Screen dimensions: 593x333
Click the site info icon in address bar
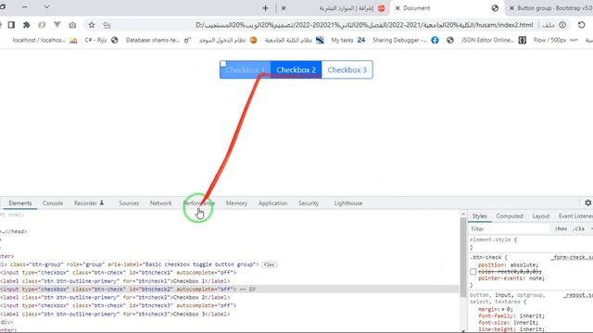(x=562, y=25)
